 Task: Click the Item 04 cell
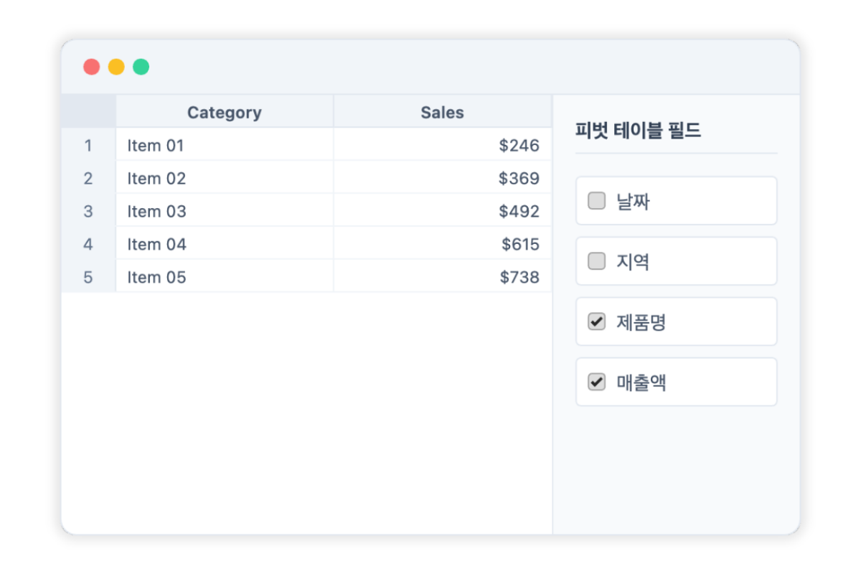click(225, 244)
